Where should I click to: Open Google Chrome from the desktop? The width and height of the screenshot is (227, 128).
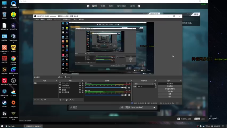[13, 61]
